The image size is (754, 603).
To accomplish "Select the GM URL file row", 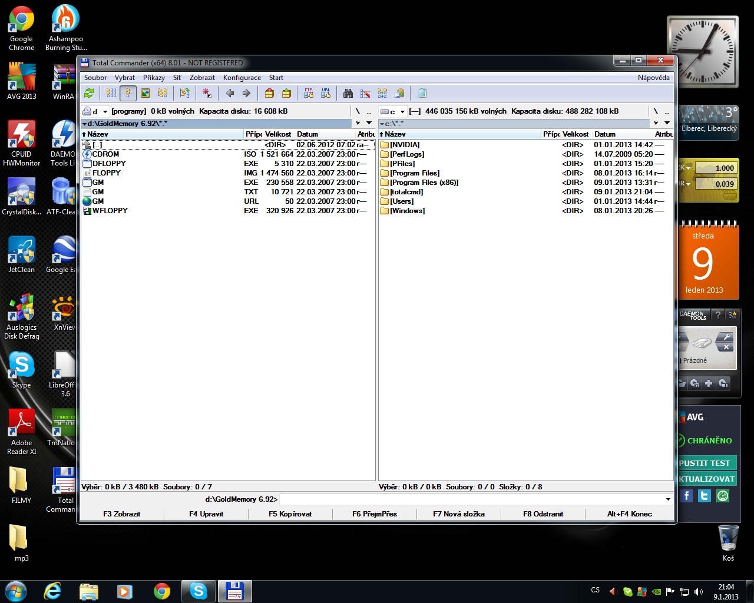I will point(228,201).
